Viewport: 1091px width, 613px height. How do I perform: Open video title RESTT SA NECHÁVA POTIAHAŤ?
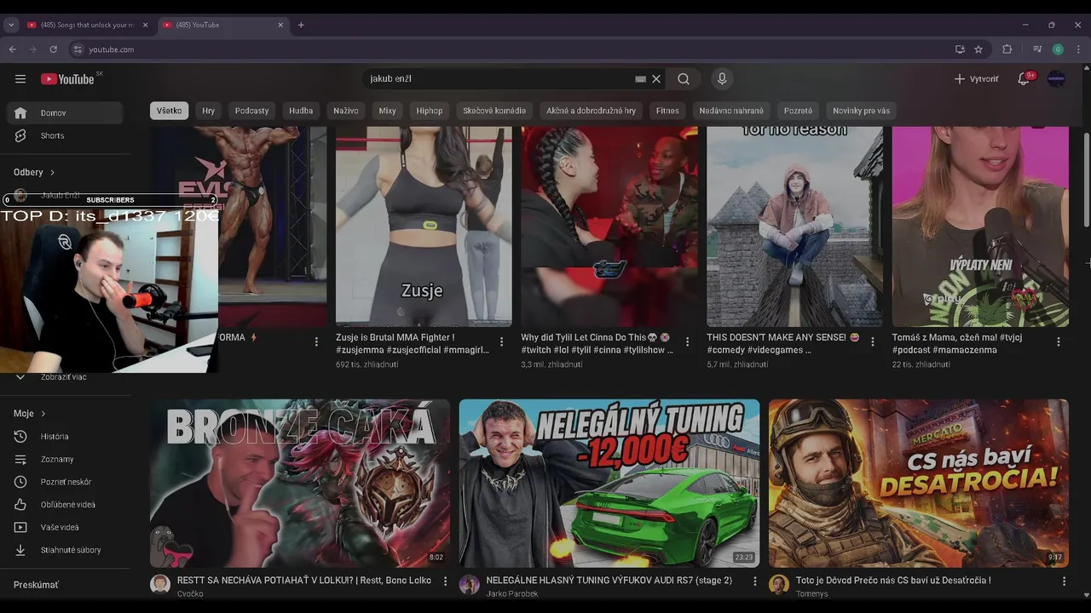point(304,581)
